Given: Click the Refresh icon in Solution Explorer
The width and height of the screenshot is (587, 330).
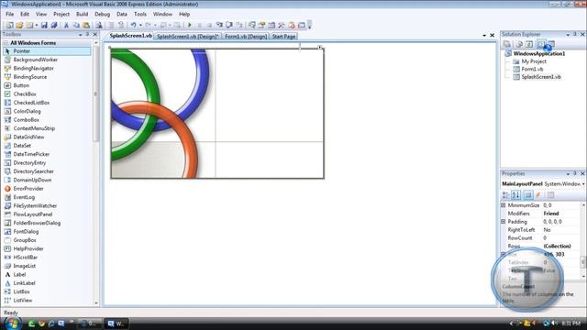Looking at the screenshot, I should point(529,44).
